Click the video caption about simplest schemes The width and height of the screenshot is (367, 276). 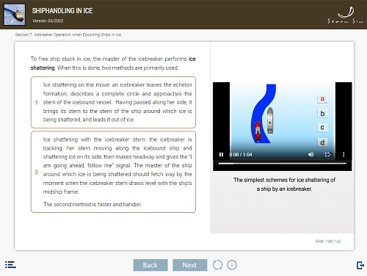coord(284,184)
